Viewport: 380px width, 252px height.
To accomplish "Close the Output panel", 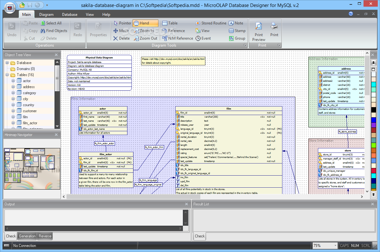I will (186, 204).
